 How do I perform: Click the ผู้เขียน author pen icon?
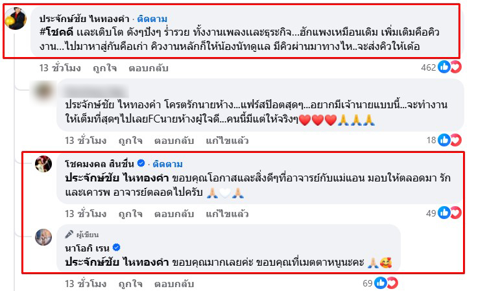(x=69, y=234)
